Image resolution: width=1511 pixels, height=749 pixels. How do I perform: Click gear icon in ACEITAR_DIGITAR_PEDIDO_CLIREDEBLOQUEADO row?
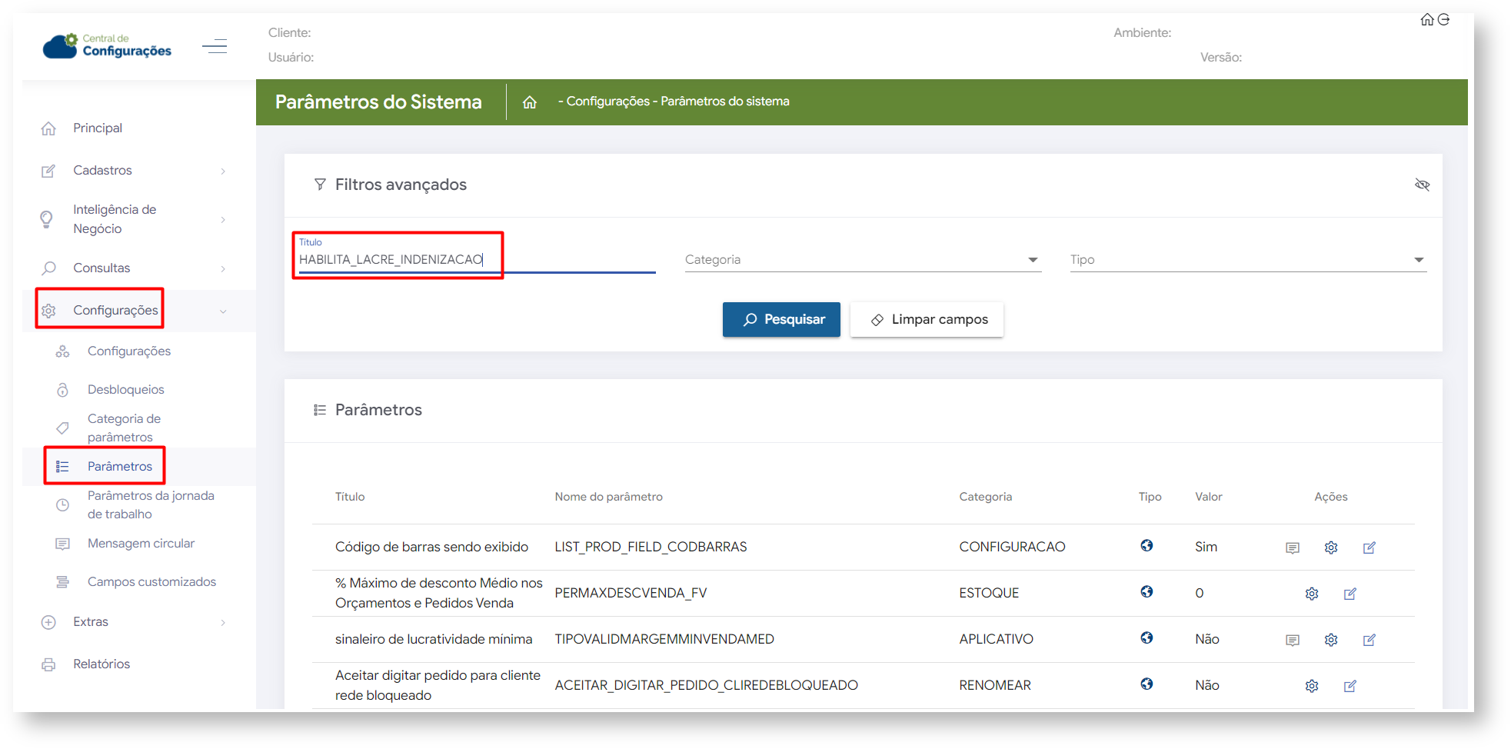click(x=1311, y=686)
